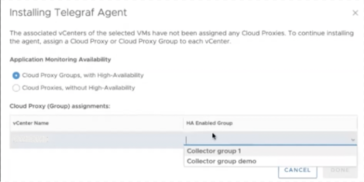Choose Collector group 1 from the list
The height and width of the screenshot is (182, 364).
(x=214, y=151)
